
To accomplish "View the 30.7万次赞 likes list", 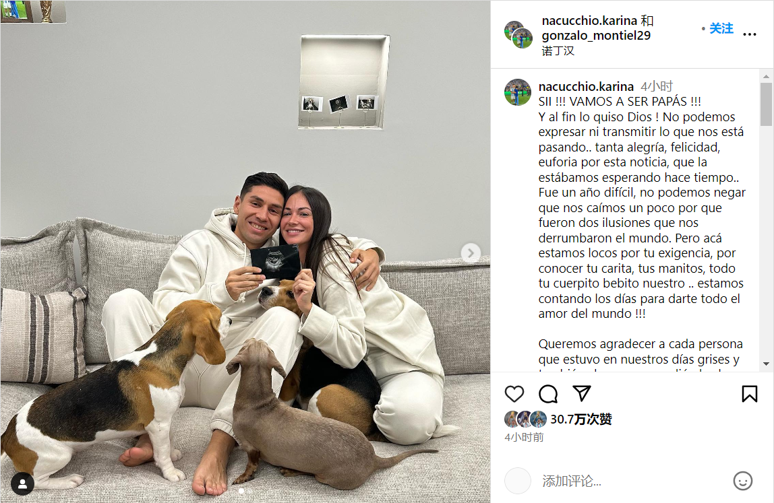I will point(581,419).
